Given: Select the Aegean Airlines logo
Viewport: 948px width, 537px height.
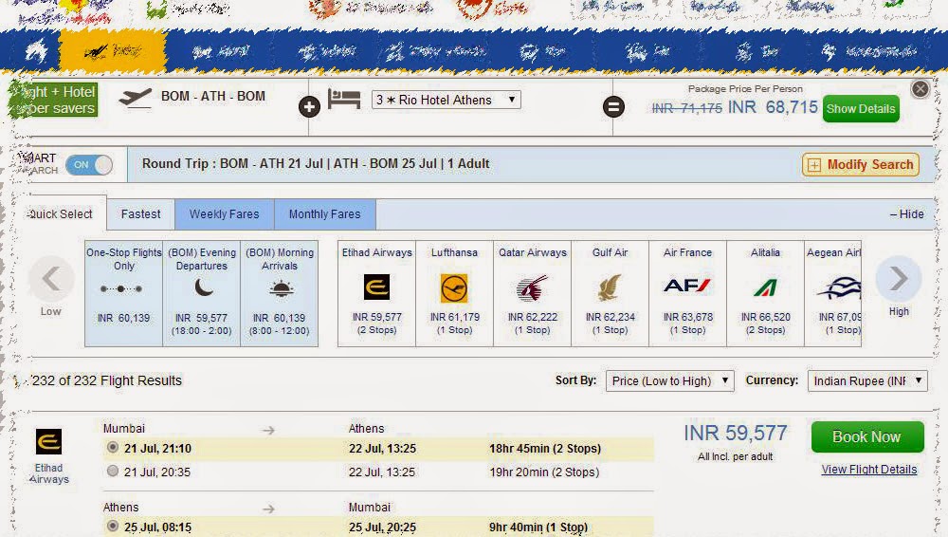Looking at the screenshot, I should pos(839,287).
